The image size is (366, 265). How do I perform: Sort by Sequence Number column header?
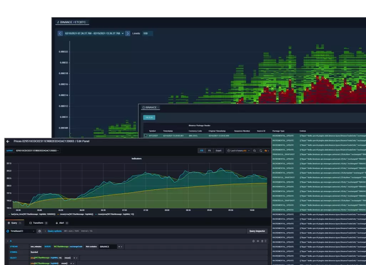(242, 131)
